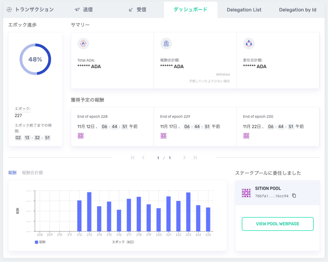Click the SITION POOL avatar icon

pos(246,193)
